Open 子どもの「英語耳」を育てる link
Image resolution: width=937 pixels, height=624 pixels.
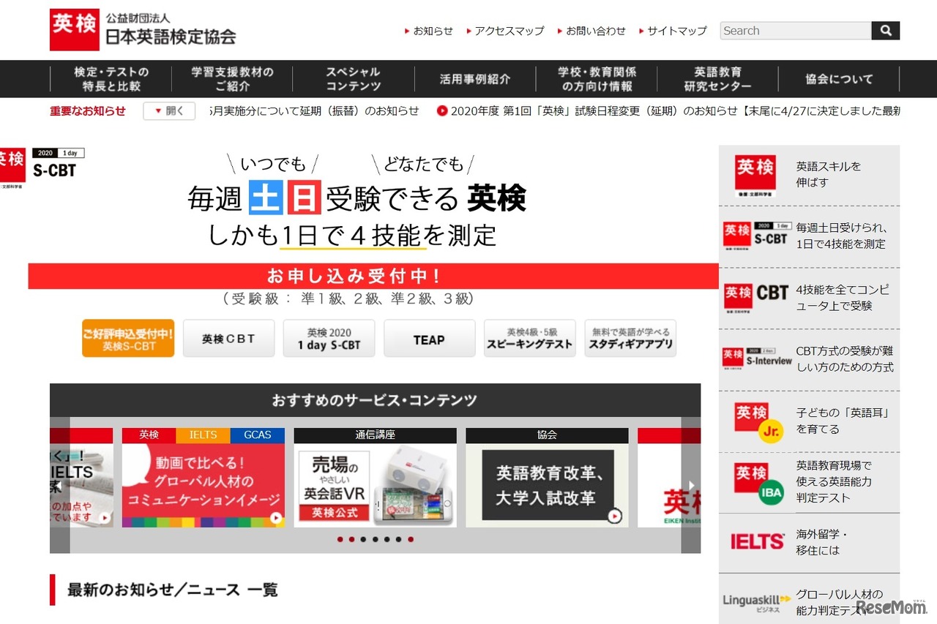tap(843, 421)
